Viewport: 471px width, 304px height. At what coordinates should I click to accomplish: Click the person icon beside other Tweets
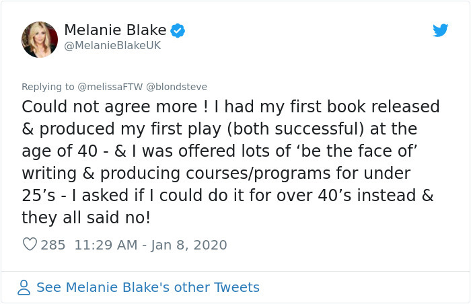point(24,288)
